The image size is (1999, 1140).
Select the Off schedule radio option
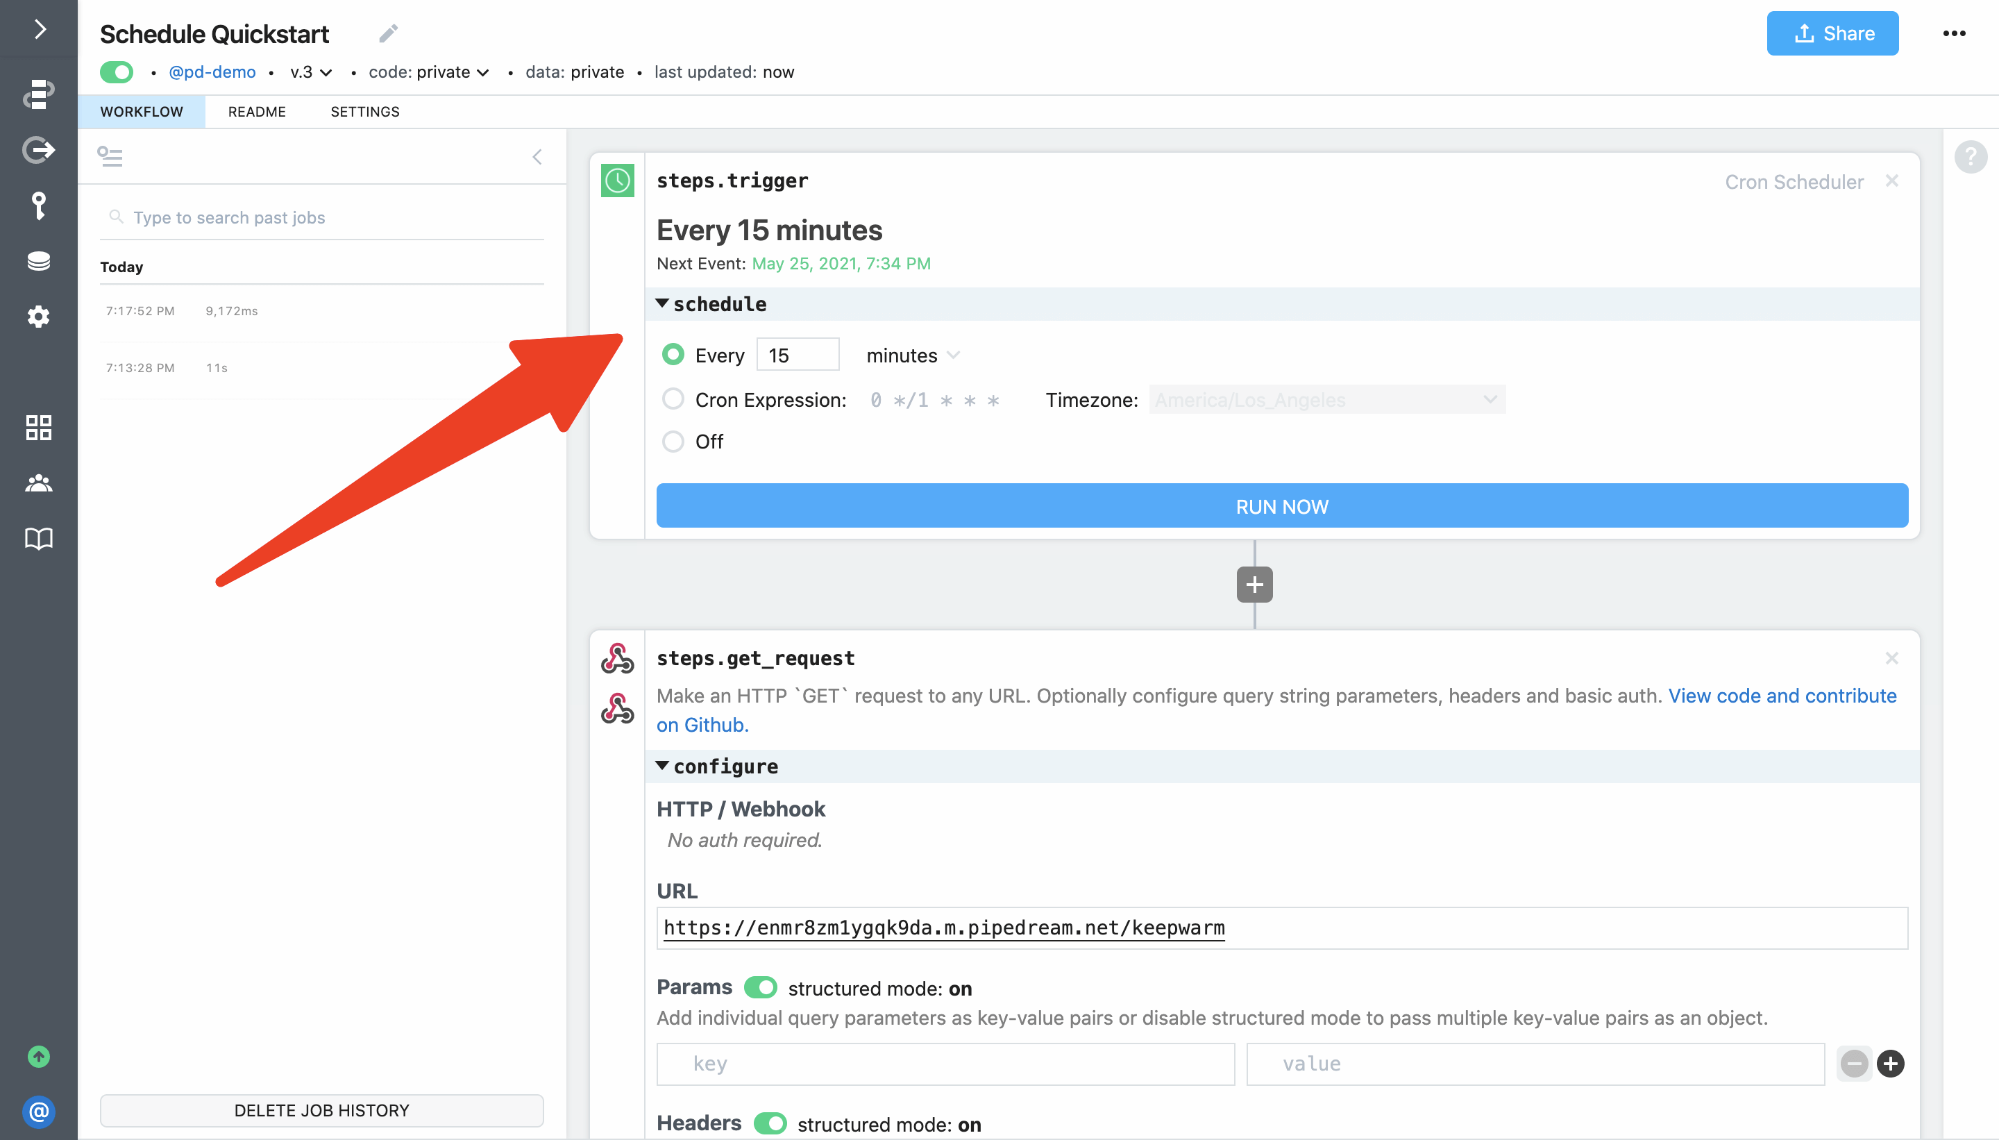pos(673,442)
